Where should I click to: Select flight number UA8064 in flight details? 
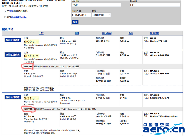click(154, 114)
